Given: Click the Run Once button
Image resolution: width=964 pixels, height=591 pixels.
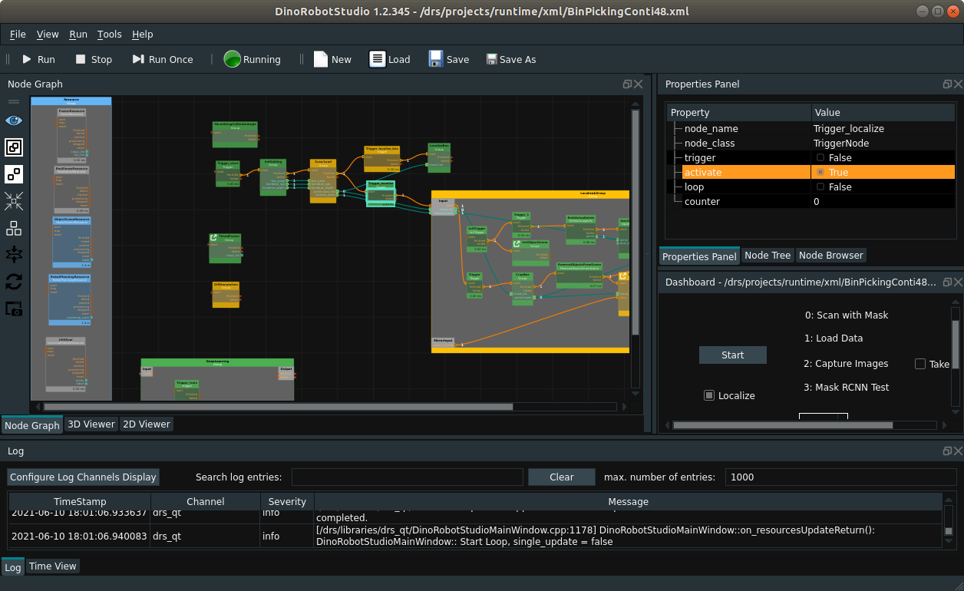Looking at the screenshot, I should [x=162, y=59].
